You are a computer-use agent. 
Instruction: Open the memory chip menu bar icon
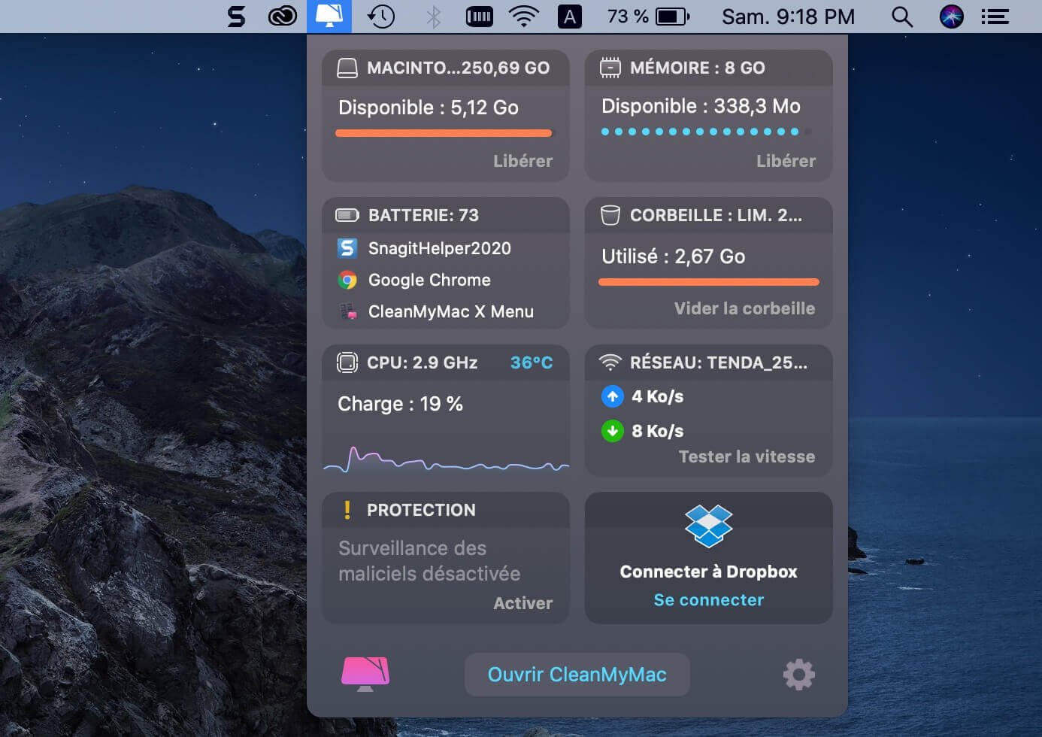[x=479, y=17]
